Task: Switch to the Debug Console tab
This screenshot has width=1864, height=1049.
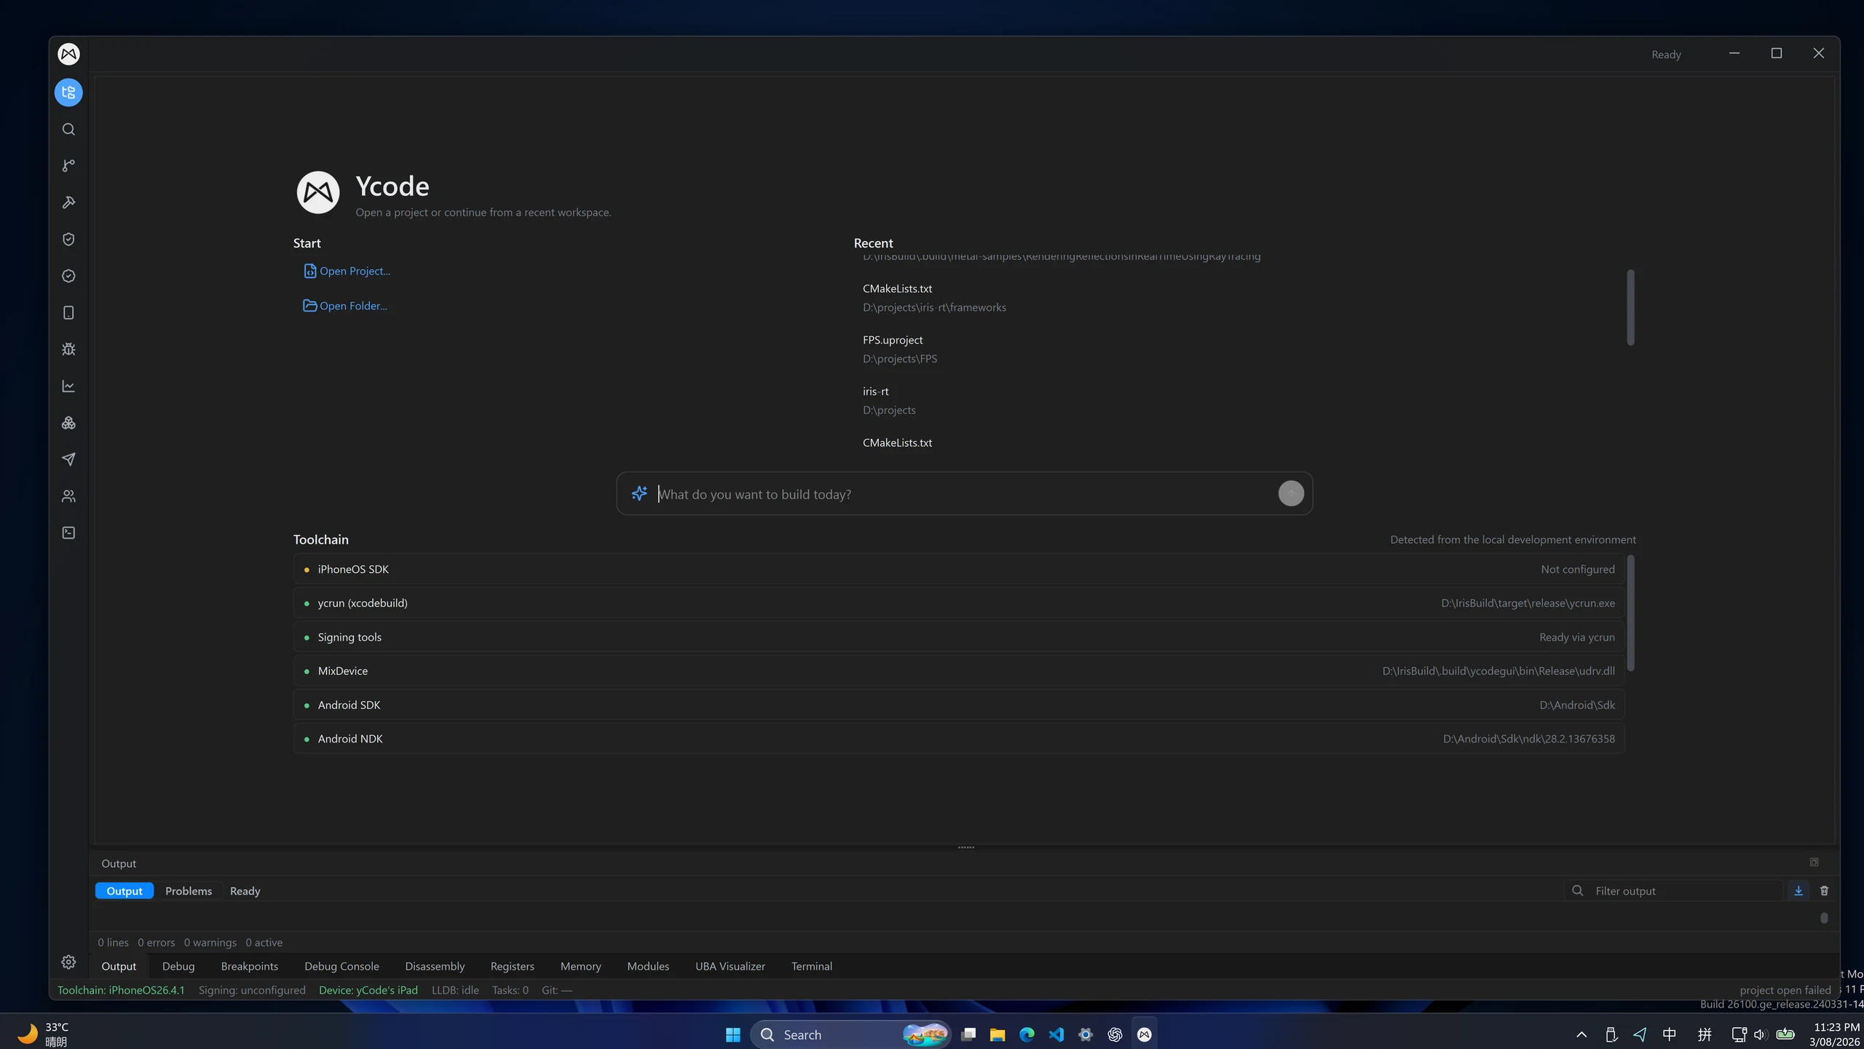Action: tap(341, 966)
